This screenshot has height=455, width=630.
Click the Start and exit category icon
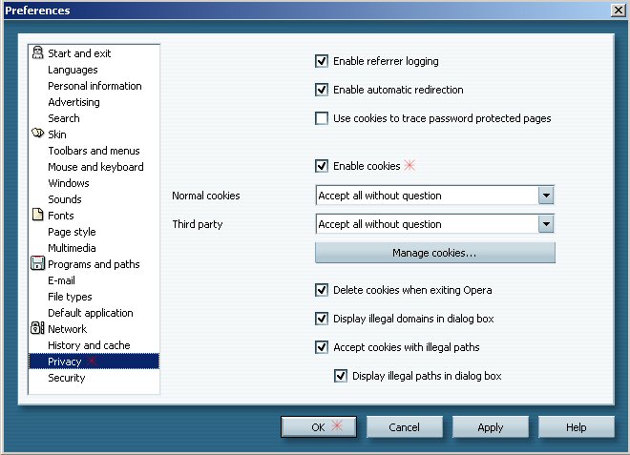pos(38,53)
